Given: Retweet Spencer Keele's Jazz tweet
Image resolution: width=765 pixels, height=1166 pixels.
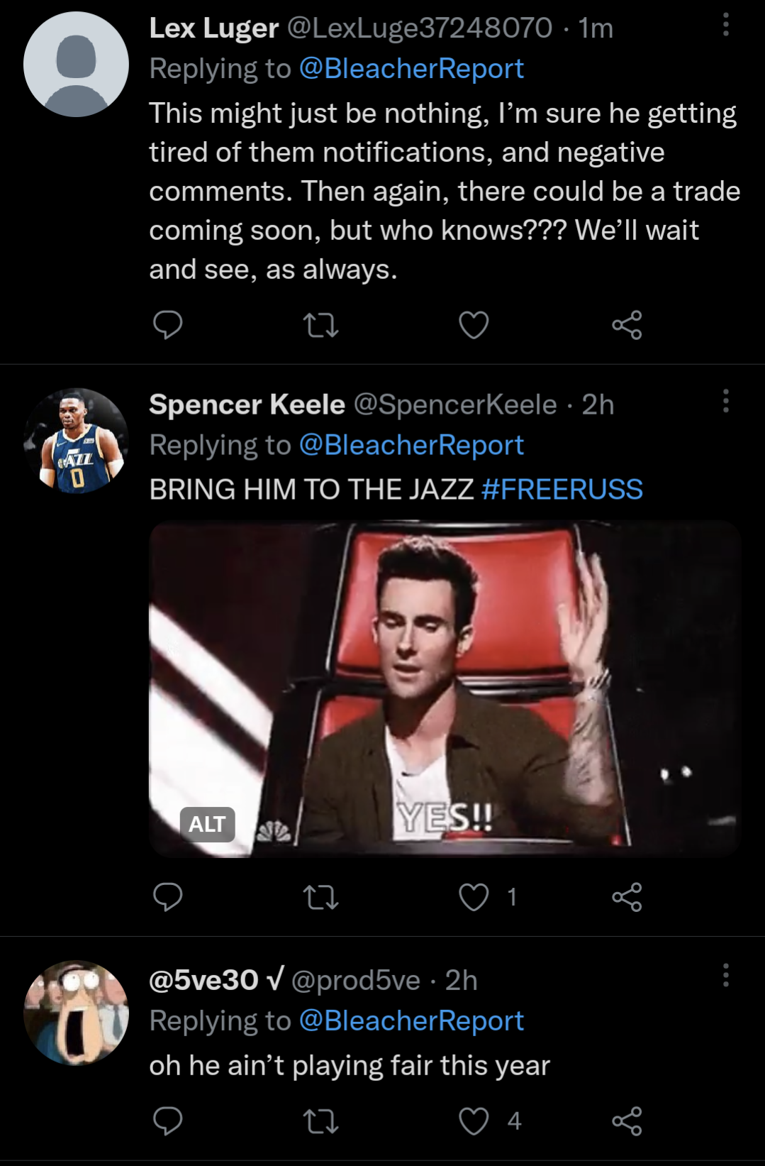Looking at the screenshot, I should 320,898.
